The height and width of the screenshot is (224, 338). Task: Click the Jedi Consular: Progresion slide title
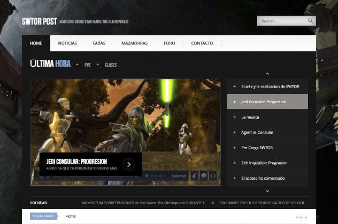(x=76, y=161)
